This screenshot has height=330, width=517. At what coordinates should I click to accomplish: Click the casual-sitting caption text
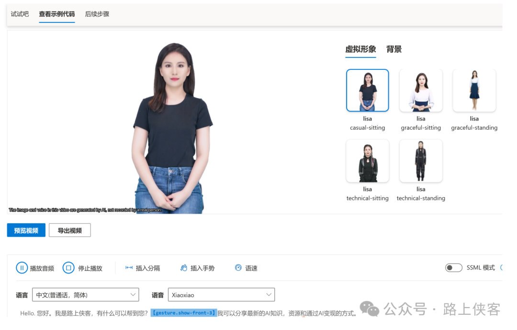[367, 128]
